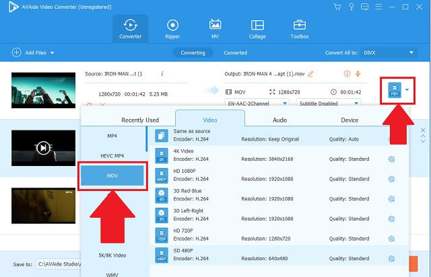Viewport: 431px width, 277px height.
Task: Click the Quality: Auto text
Action: [x=343, y=139]
